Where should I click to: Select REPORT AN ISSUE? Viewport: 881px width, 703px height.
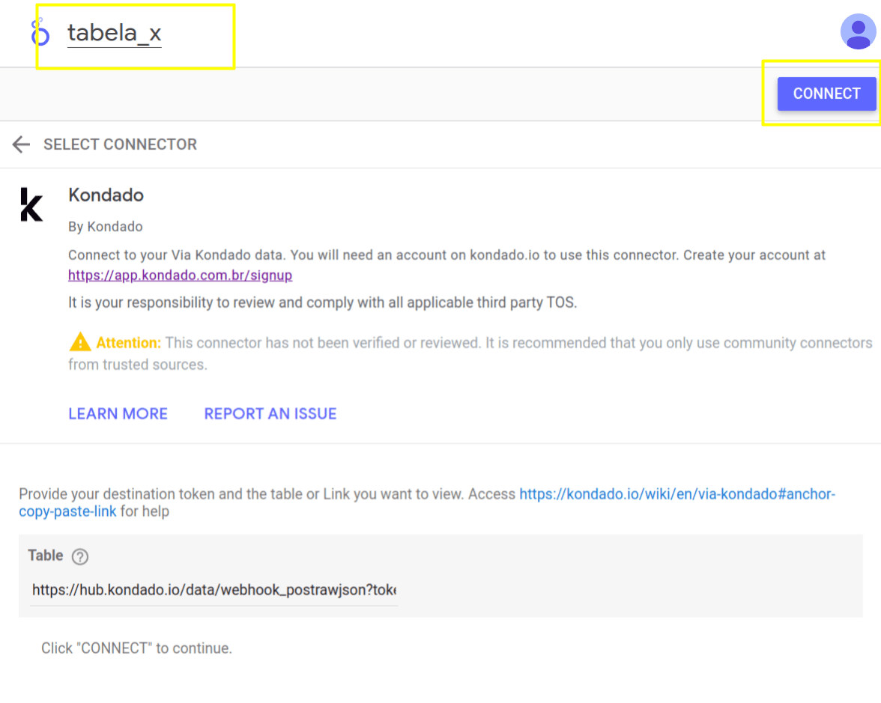270,414
